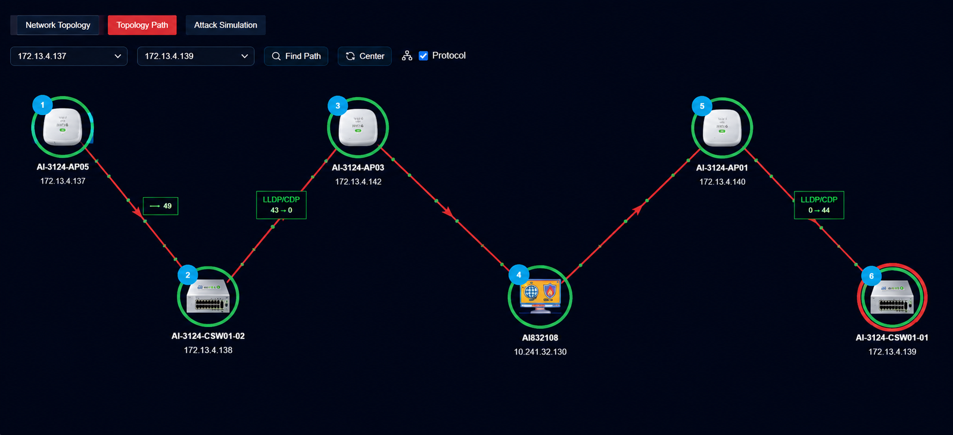Click the Center button
The height and width of the screenshot is (435, 953).
click(x=365, y=56)
